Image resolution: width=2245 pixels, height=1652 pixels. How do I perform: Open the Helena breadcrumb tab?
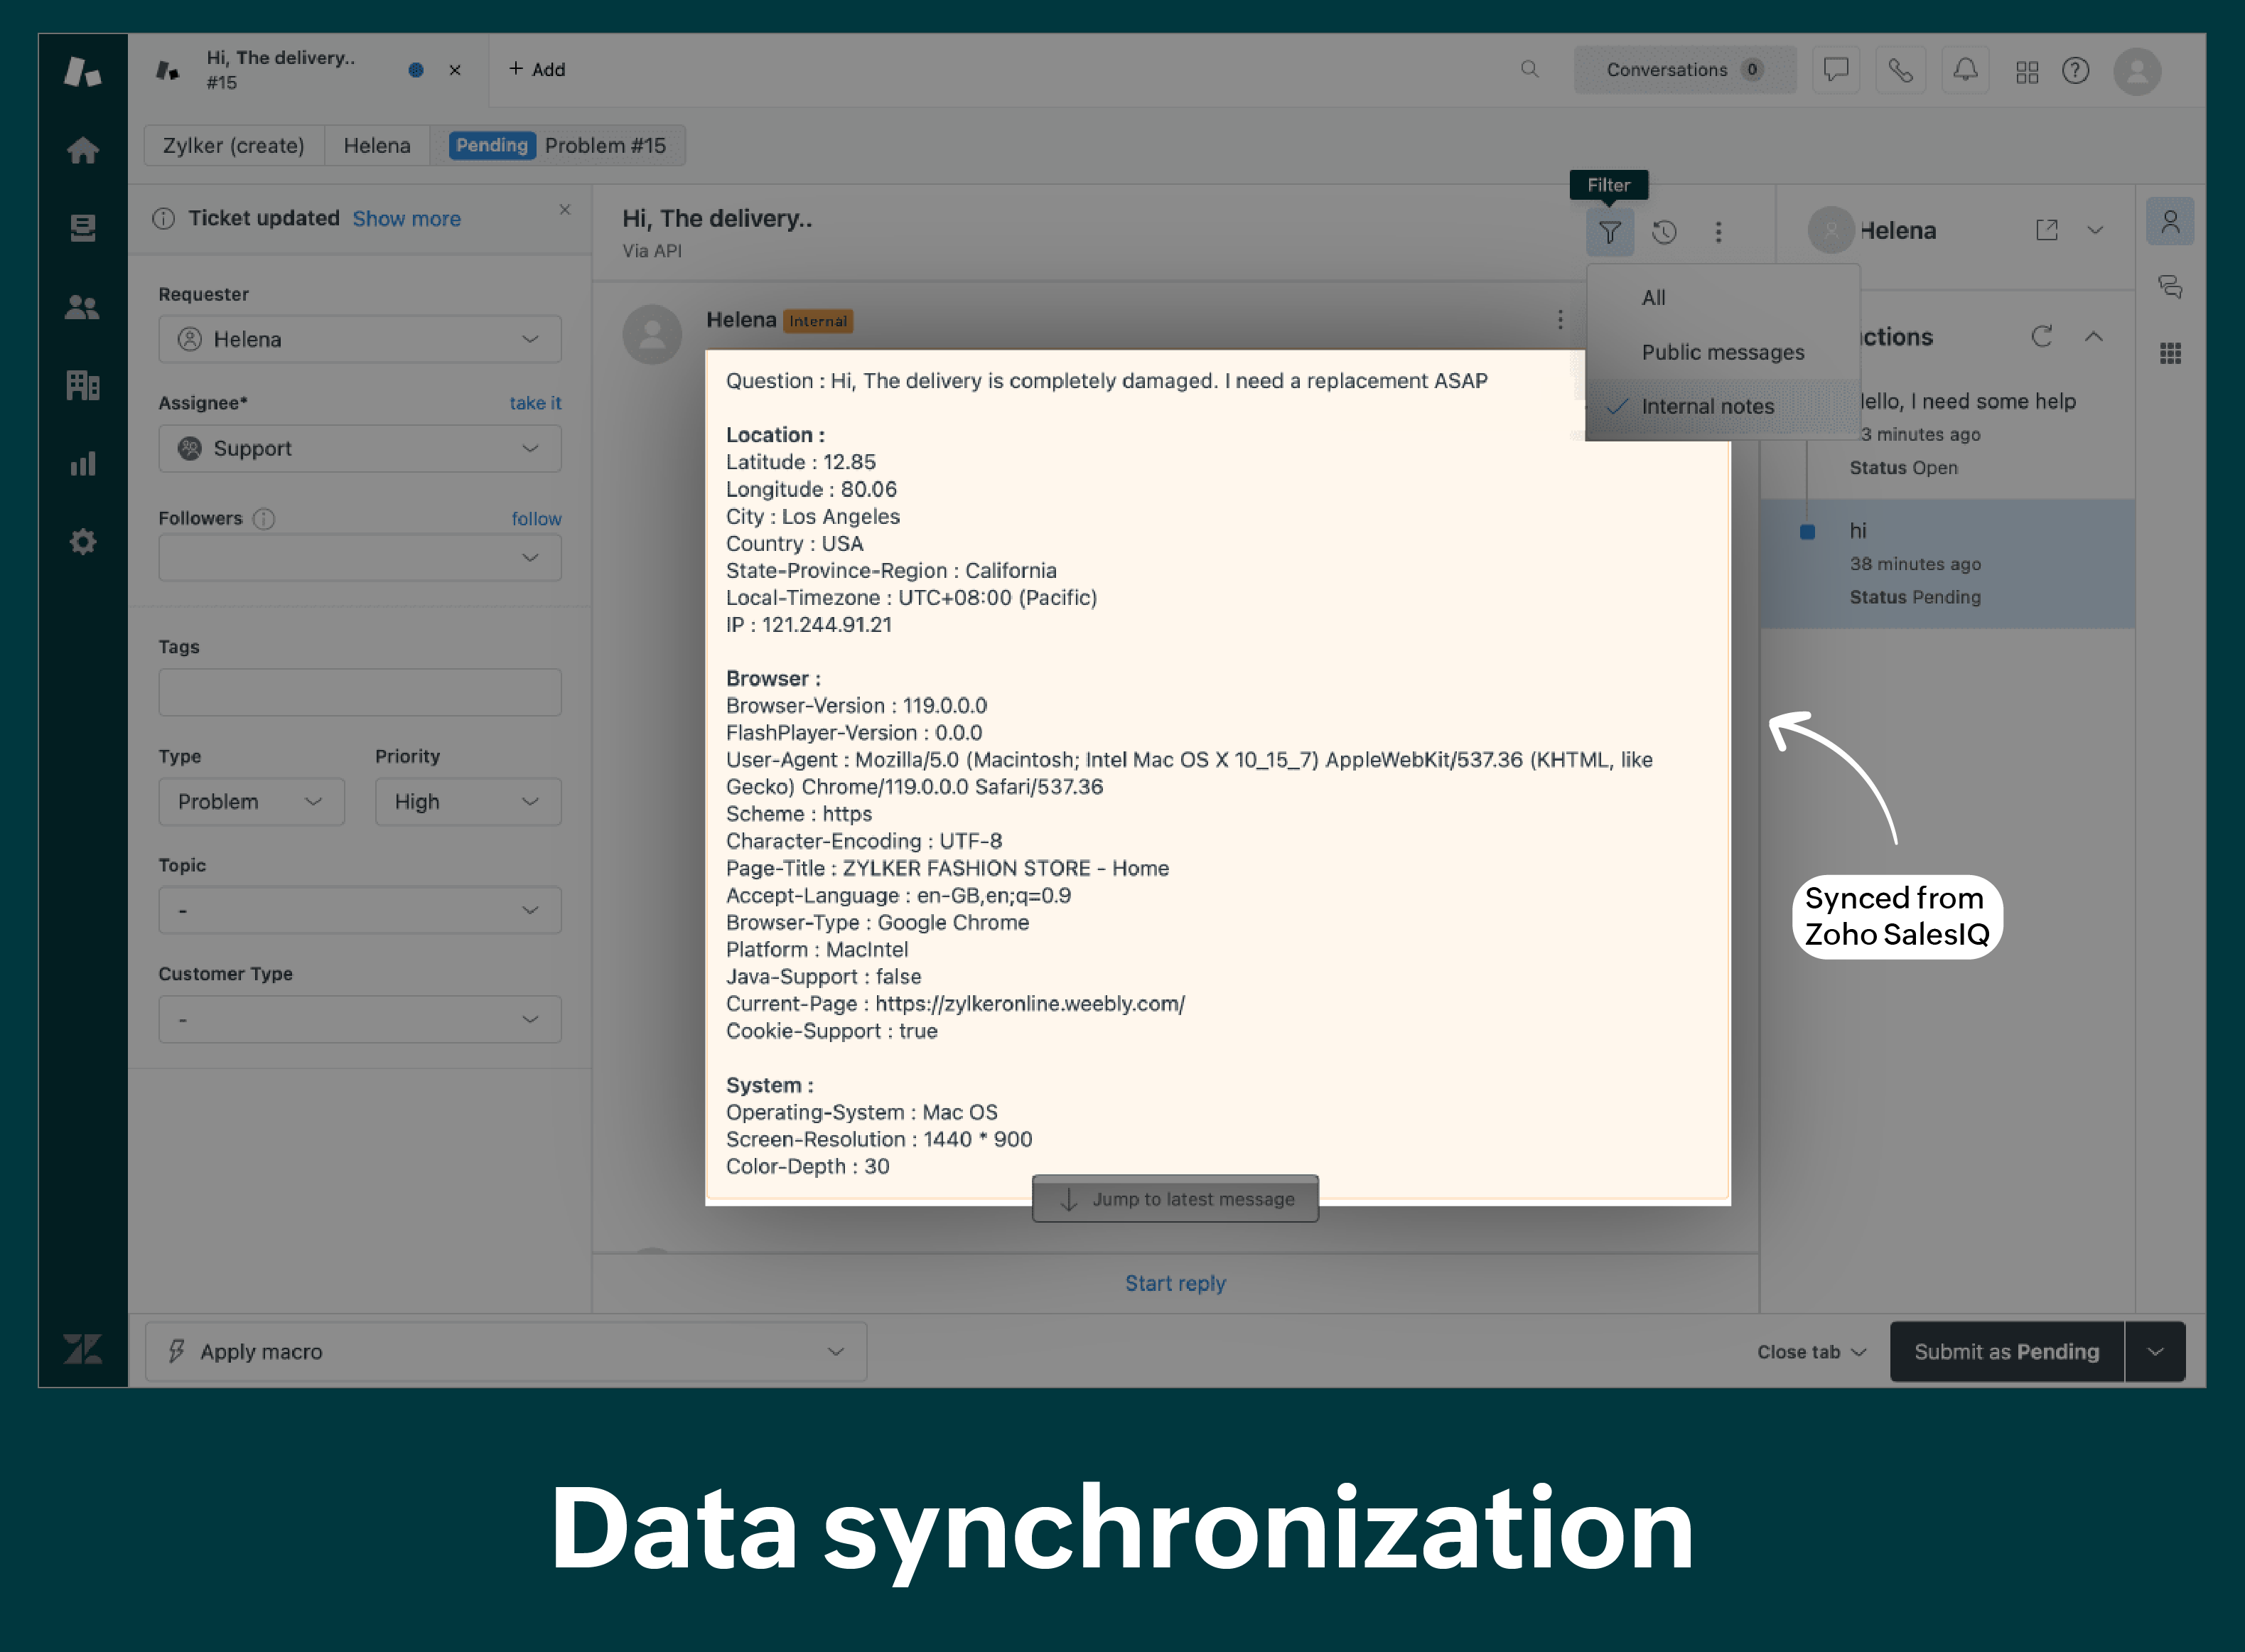(x=377, y=145)
